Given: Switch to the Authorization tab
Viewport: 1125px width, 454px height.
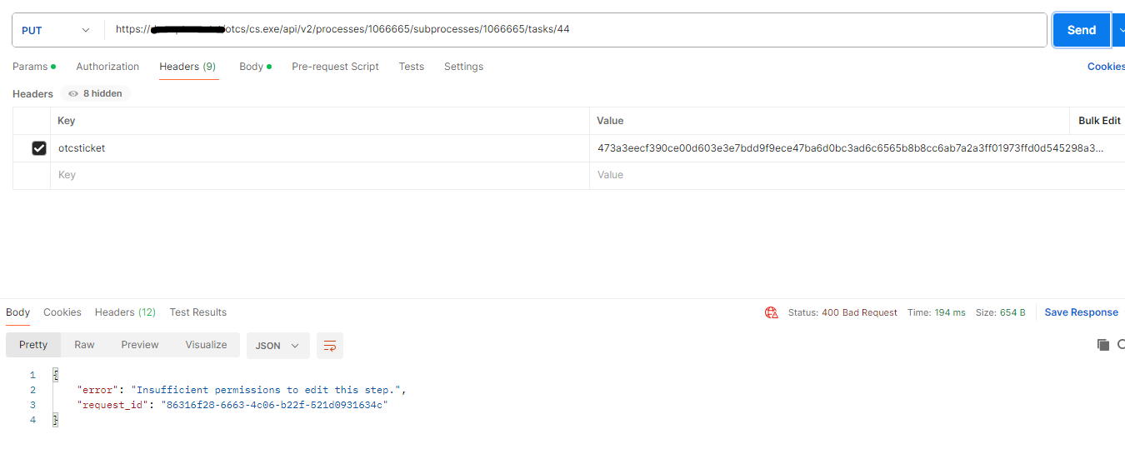Looking at the screenshot, I should point(107,67).
